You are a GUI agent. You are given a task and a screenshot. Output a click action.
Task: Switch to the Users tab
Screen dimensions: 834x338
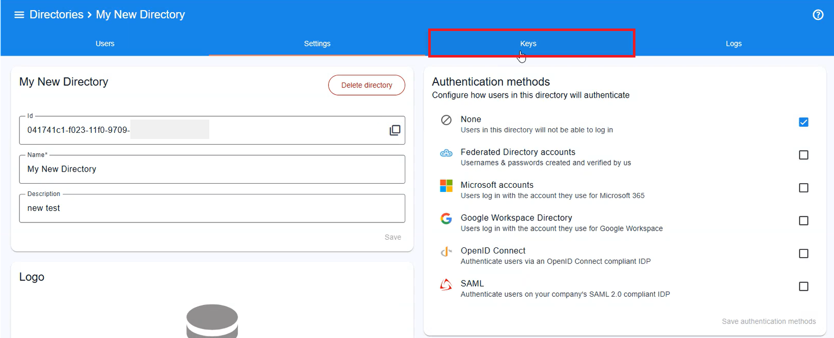pyautogui.click(x=105, y=44)
